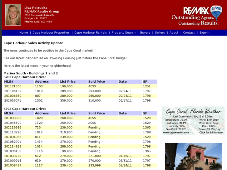Open the About page link
The height and width of the screenshot is (170, 227).
[x=174, y=32]
